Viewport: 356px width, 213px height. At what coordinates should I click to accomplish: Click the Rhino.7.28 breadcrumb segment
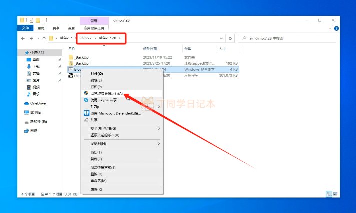point(108,38)
